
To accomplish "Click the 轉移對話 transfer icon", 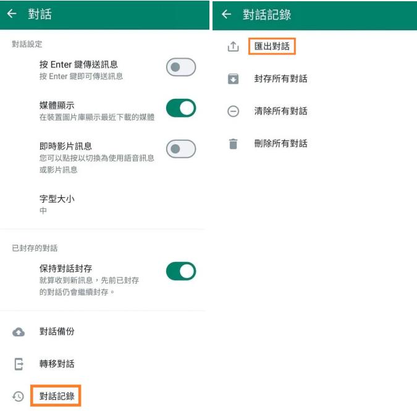I will pyautogui.click(x=19, y=364).
